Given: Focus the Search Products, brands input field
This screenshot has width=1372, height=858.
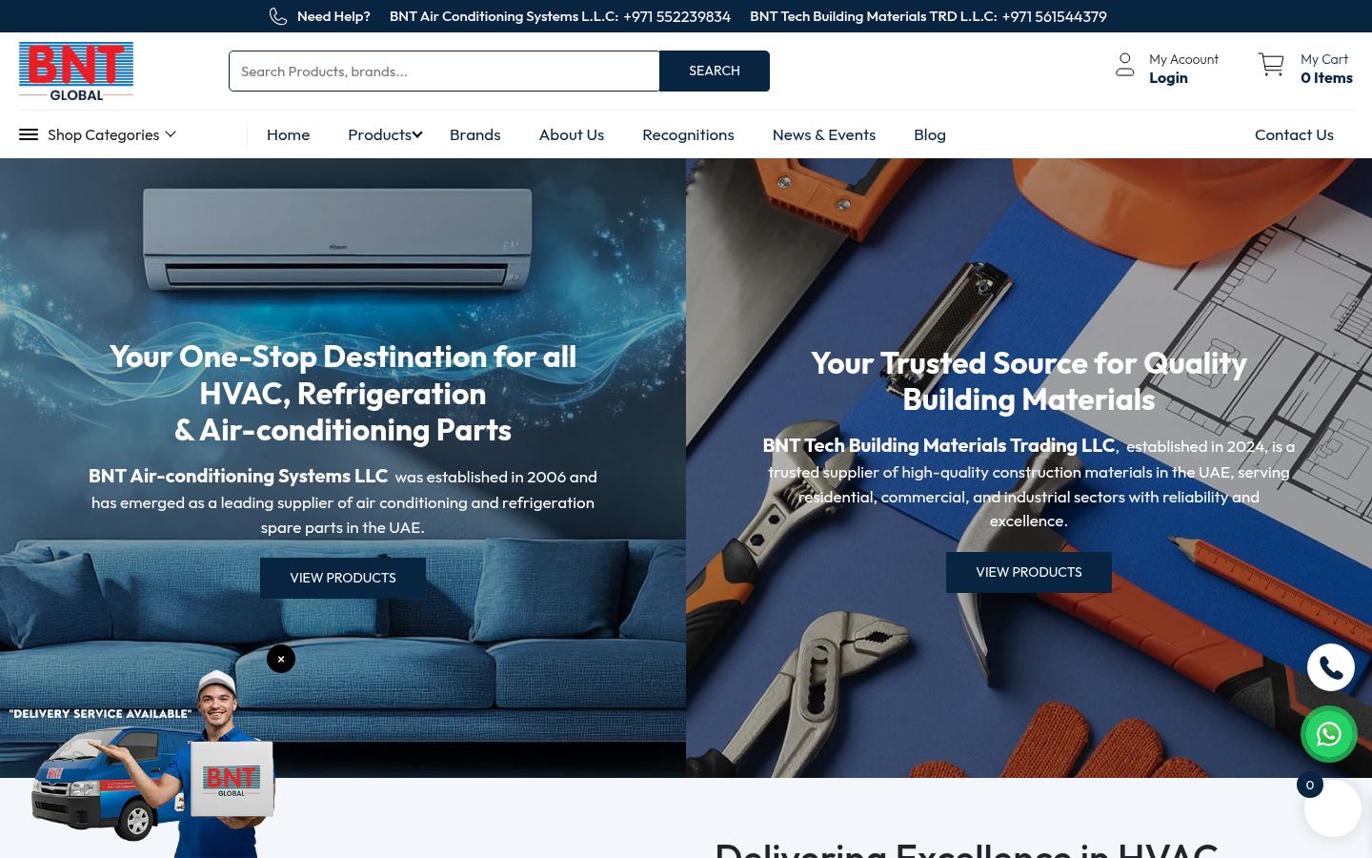Looking at the screenshot, I should 444,71.
